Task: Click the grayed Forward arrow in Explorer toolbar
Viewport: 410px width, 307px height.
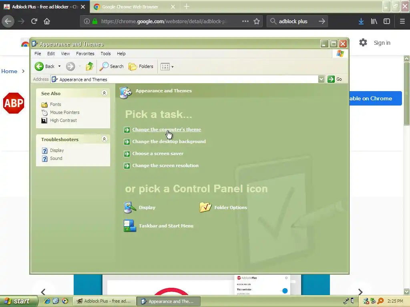Action: (x=70, y=66)
